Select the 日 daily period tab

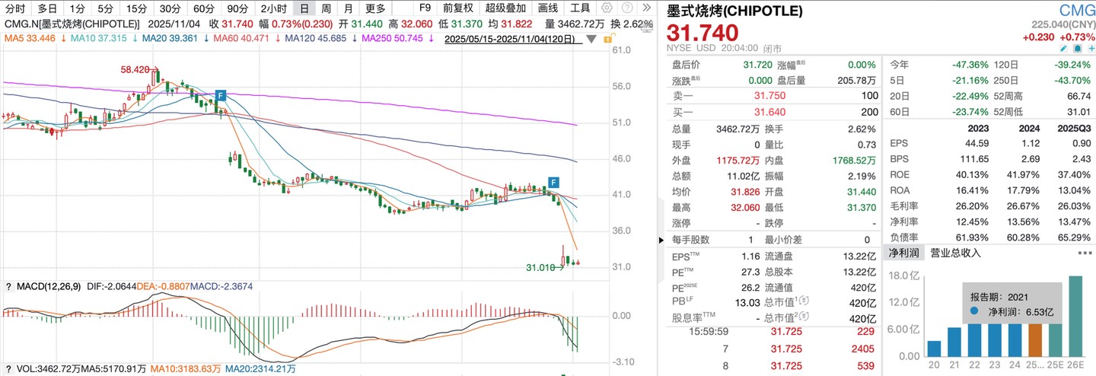304,8
